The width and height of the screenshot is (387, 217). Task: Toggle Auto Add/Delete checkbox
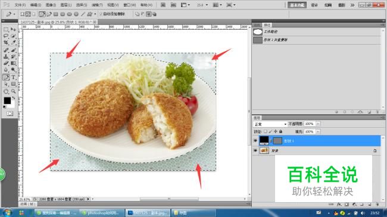click(101, 14)
